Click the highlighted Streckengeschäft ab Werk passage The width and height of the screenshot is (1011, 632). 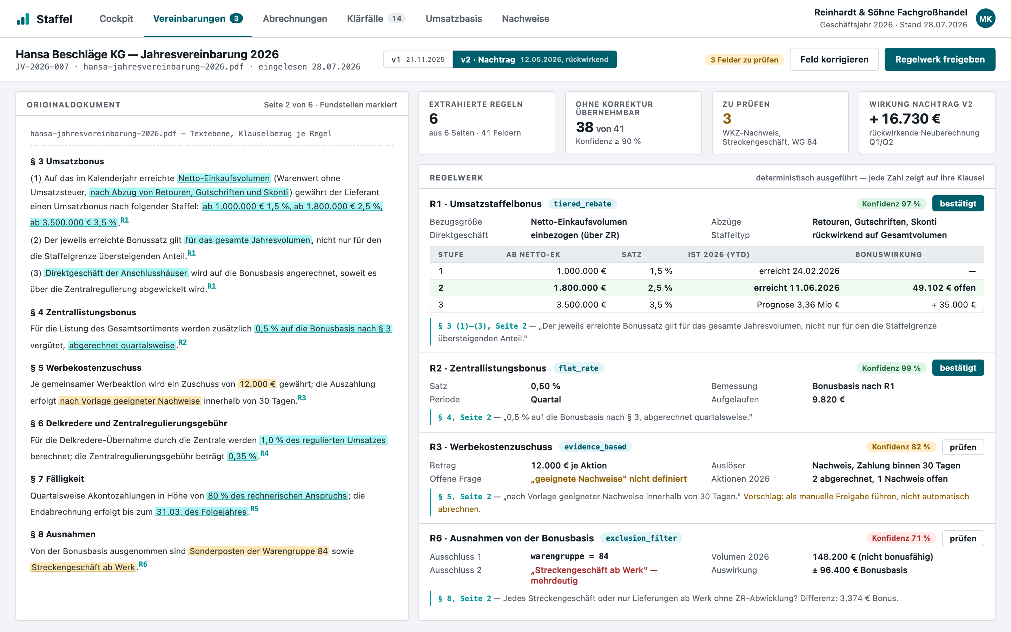click(83, 567)
